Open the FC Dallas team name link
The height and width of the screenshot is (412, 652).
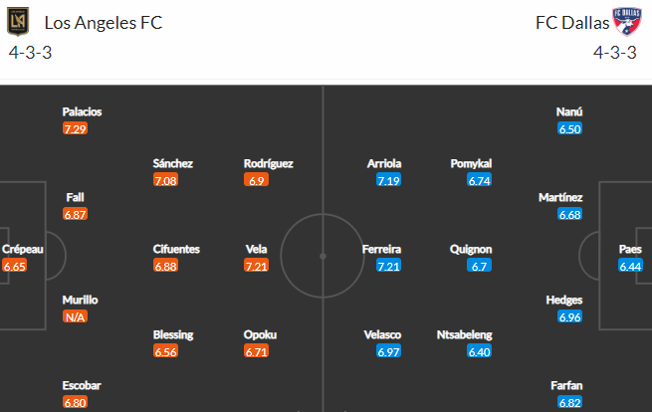click(x=572, y=23)
